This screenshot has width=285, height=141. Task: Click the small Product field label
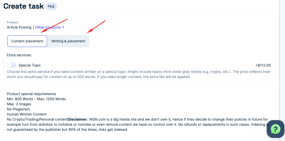tap(12, 22)
